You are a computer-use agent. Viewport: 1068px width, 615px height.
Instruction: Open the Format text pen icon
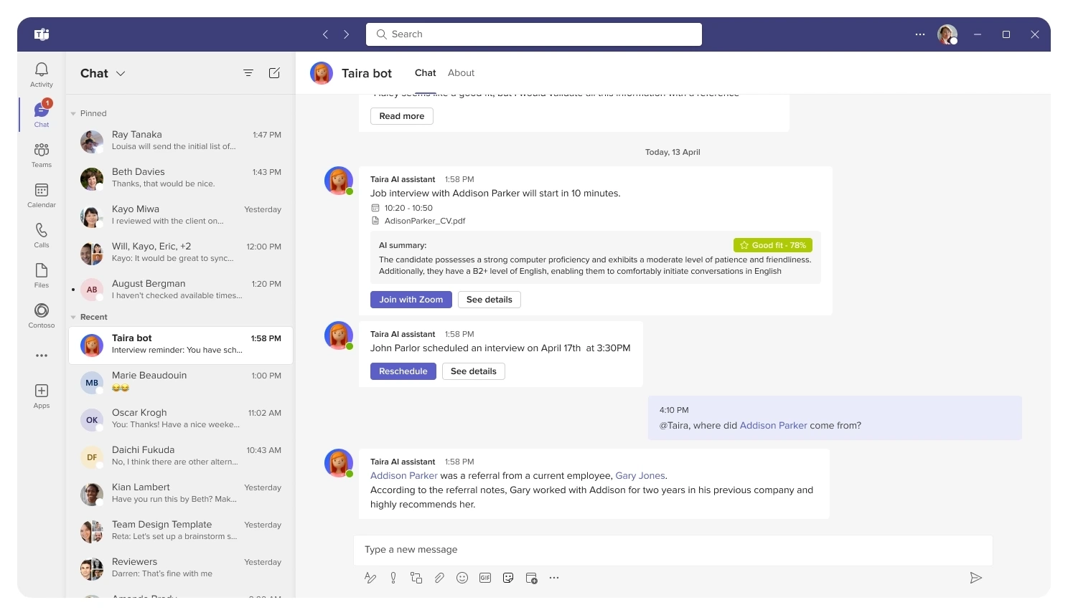click(x=370, y=578)
